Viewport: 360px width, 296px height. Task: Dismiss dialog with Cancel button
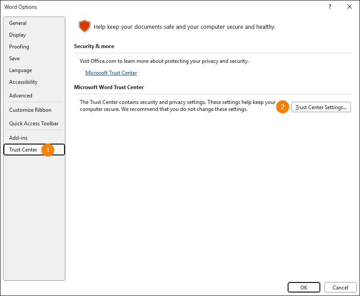click(x=340, y=288)
